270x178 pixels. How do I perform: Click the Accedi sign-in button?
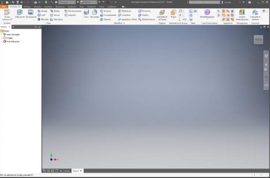[226, 2]
